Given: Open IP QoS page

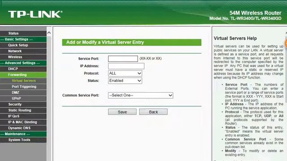Looking at the screenshot, I should [23, 116].
